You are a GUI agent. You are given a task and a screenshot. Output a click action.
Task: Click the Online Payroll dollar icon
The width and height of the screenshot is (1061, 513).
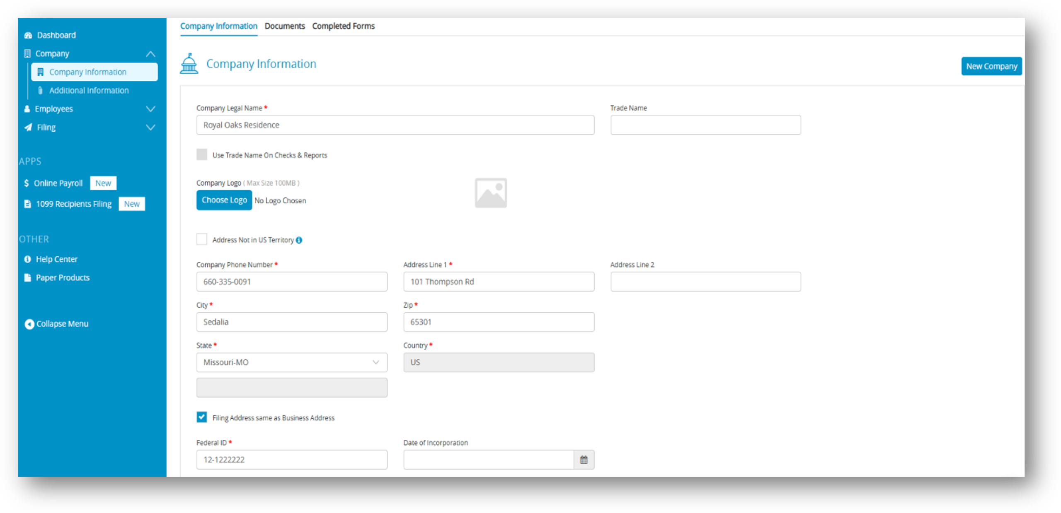coord(27,183)
